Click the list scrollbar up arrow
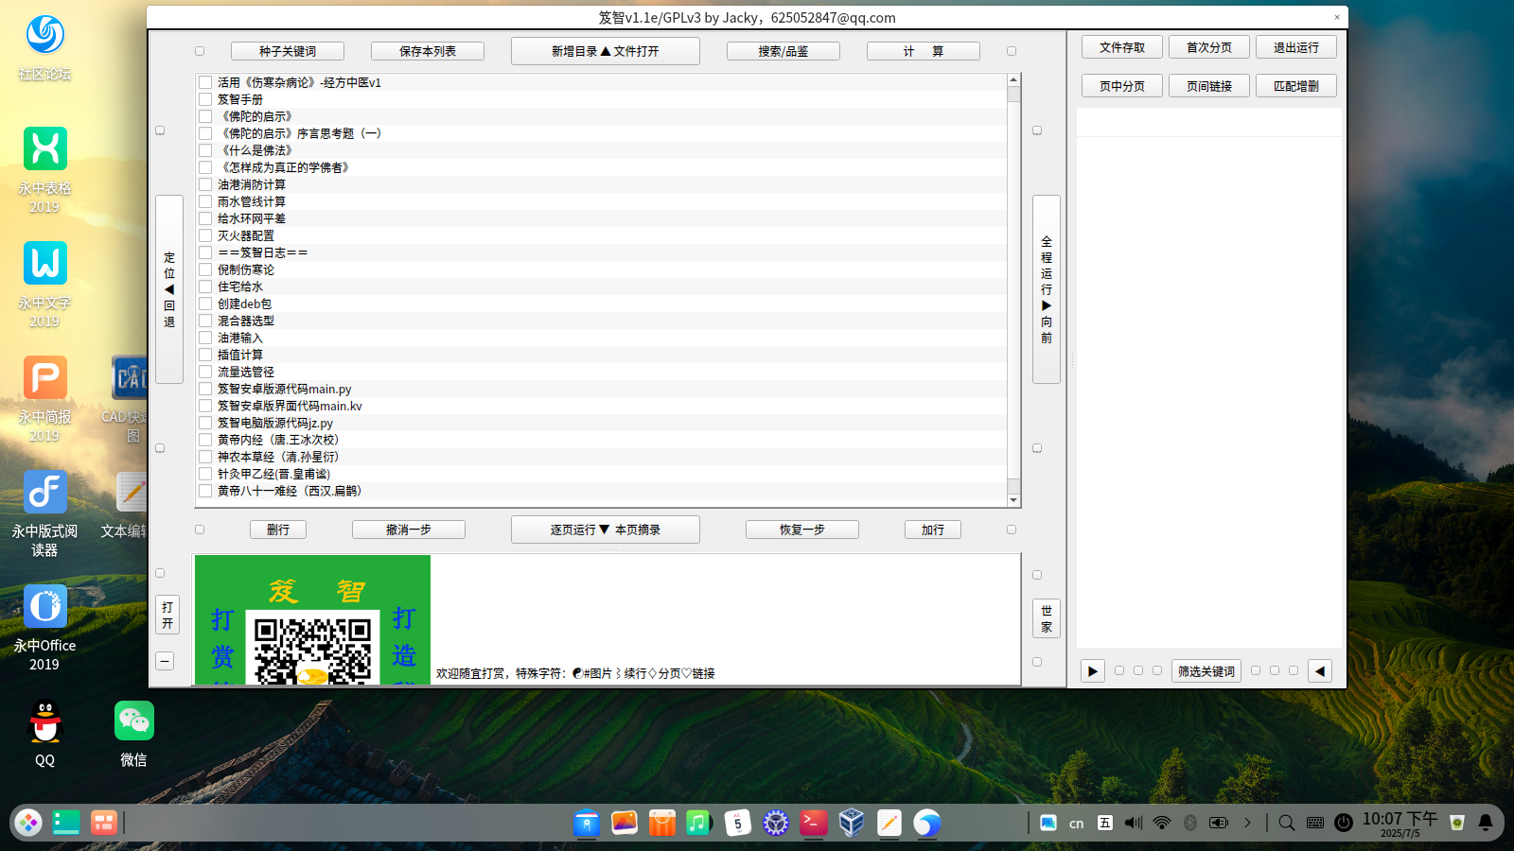 tap(1013, 80)
